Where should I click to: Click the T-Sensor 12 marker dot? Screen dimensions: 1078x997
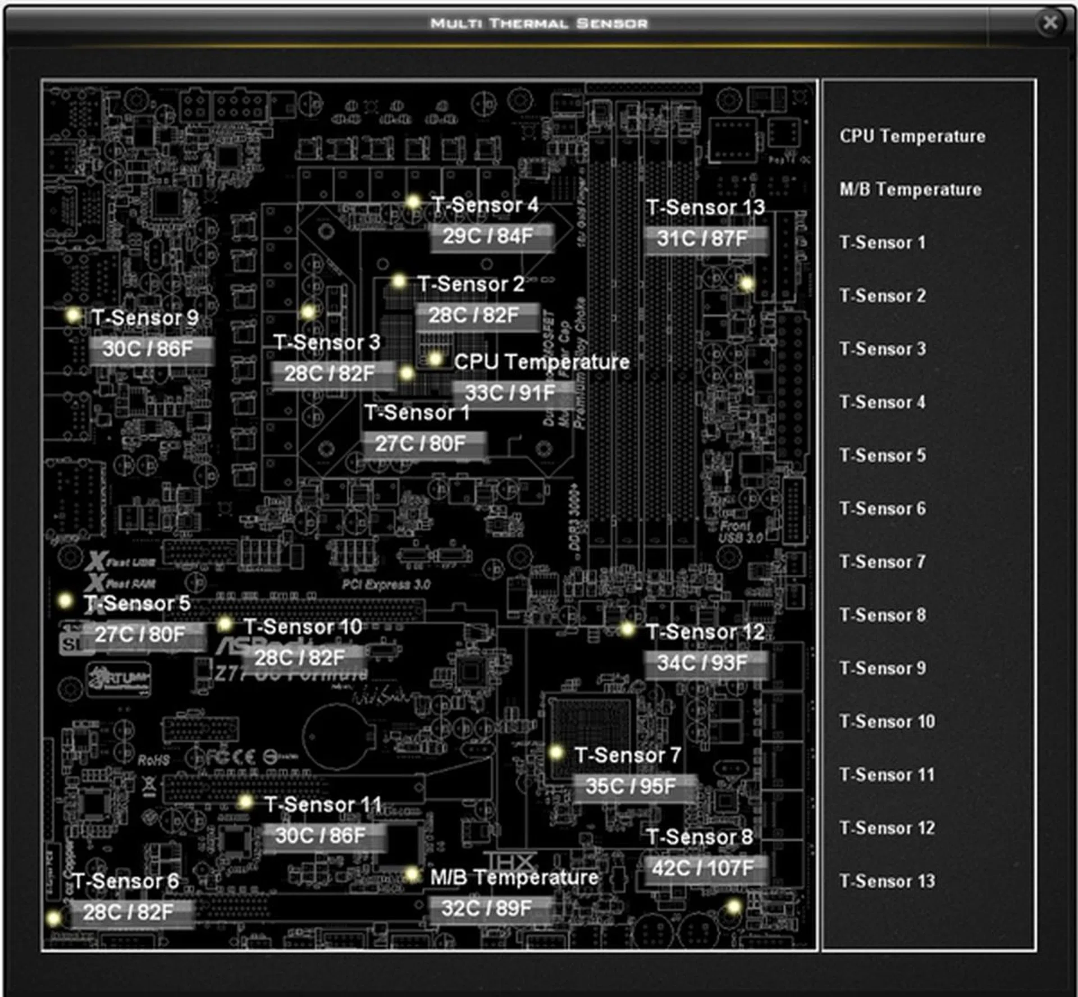point(627,629)
